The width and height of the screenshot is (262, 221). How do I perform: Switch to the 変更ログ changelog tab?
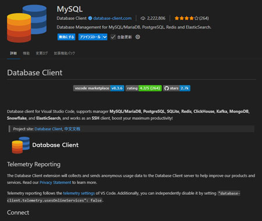pyautogui.click(x=42, y=53)
